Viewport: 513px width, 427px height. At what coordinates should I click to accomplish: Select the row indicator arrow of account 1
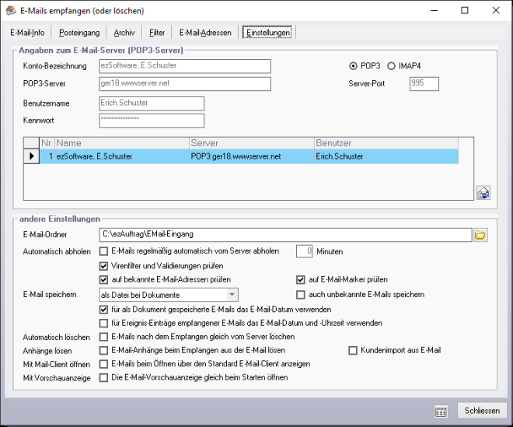[x=32, y=156]
